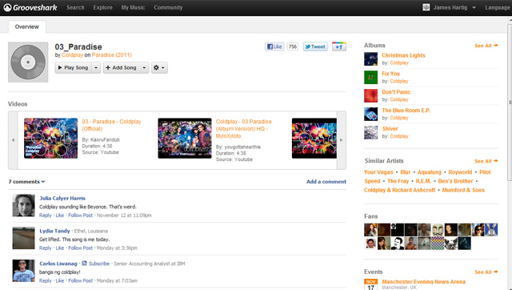The width and height of the screenshot is (512, 290).
Task: Click the Twitter Tweet button
Action: [x=315, y=46]
